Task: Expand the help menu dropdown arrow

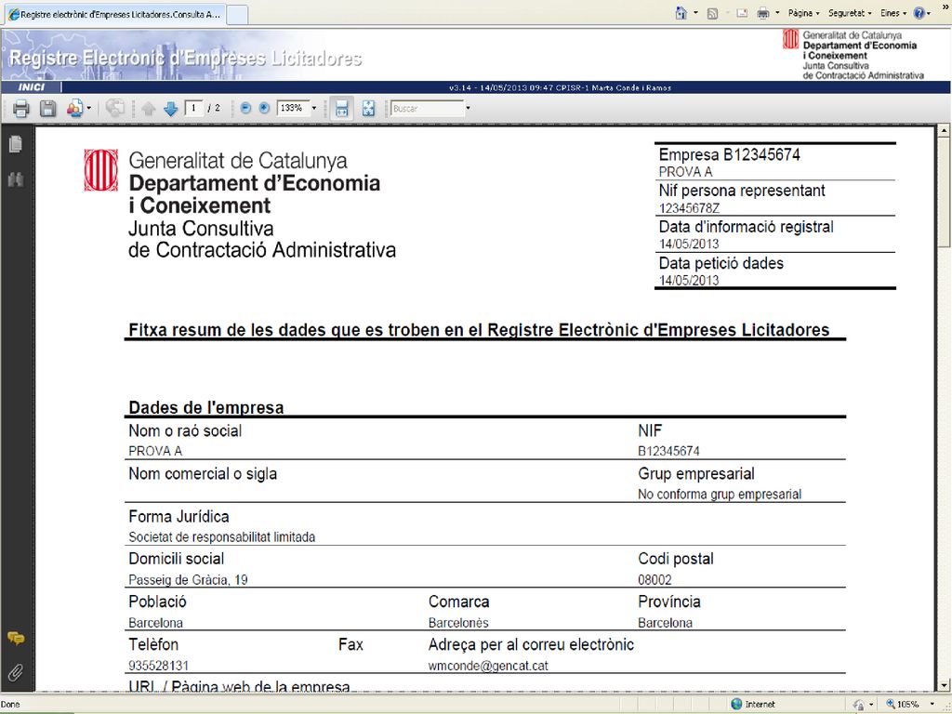Action: point(929,13)
